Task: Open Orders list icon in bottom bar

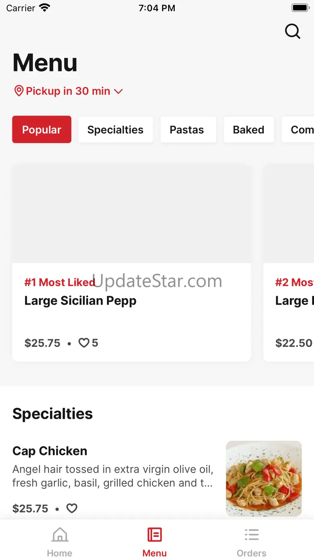Action: [x=252, y=535]
